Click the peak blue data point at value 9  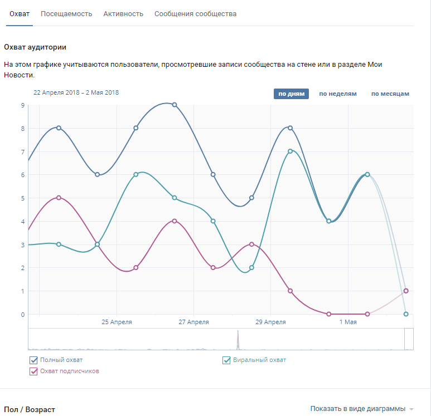coord(175,105)
